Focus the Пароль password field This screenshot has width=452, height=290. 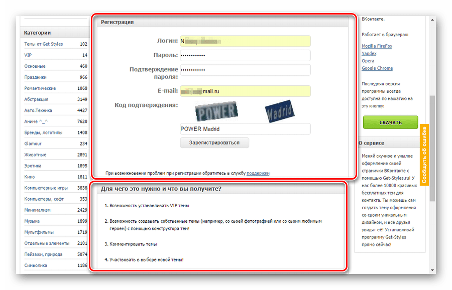[x=245, y=55]
